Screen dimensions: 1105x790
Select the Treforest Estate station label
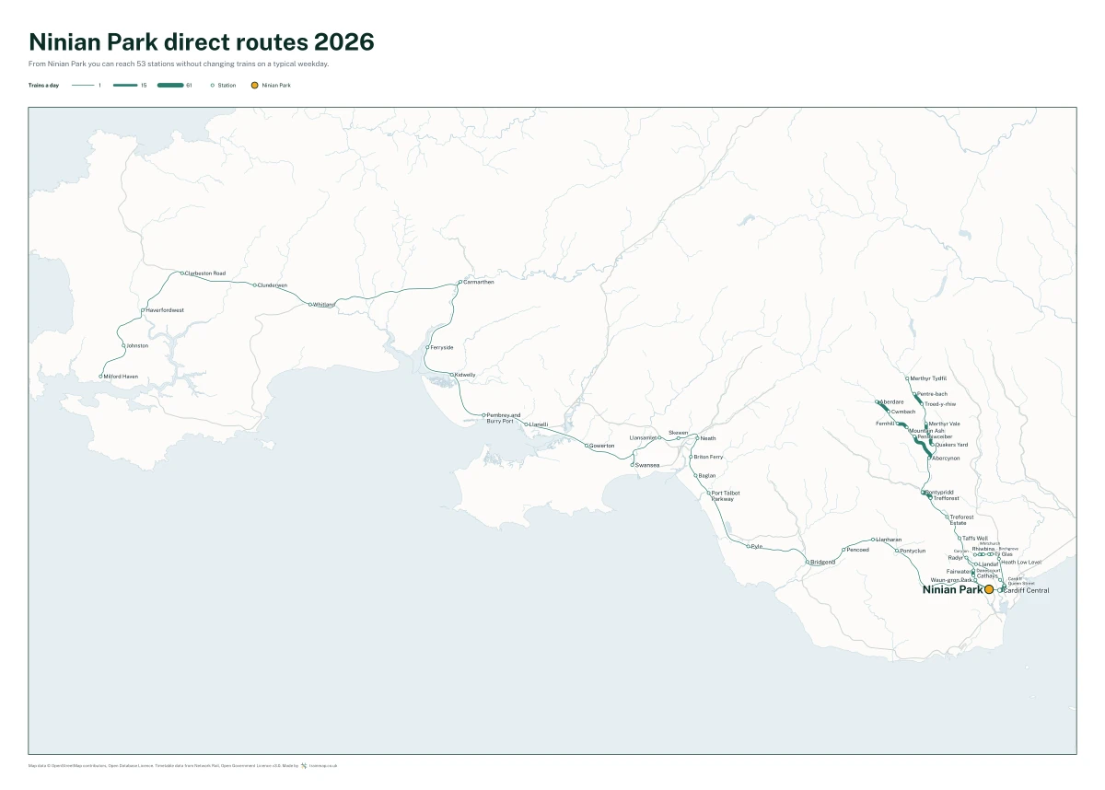(961, 520)
